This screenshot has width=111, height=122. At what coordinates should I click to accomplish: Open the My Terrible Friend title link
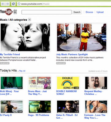[x=10, y=54]
